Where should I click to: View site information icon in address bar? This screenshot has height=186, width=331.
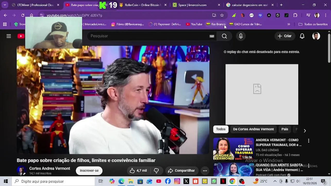coord(42,15)
